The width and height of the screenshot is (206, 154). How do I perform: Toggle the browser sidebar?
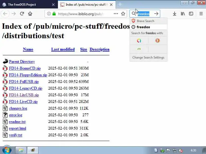(191, 14)
